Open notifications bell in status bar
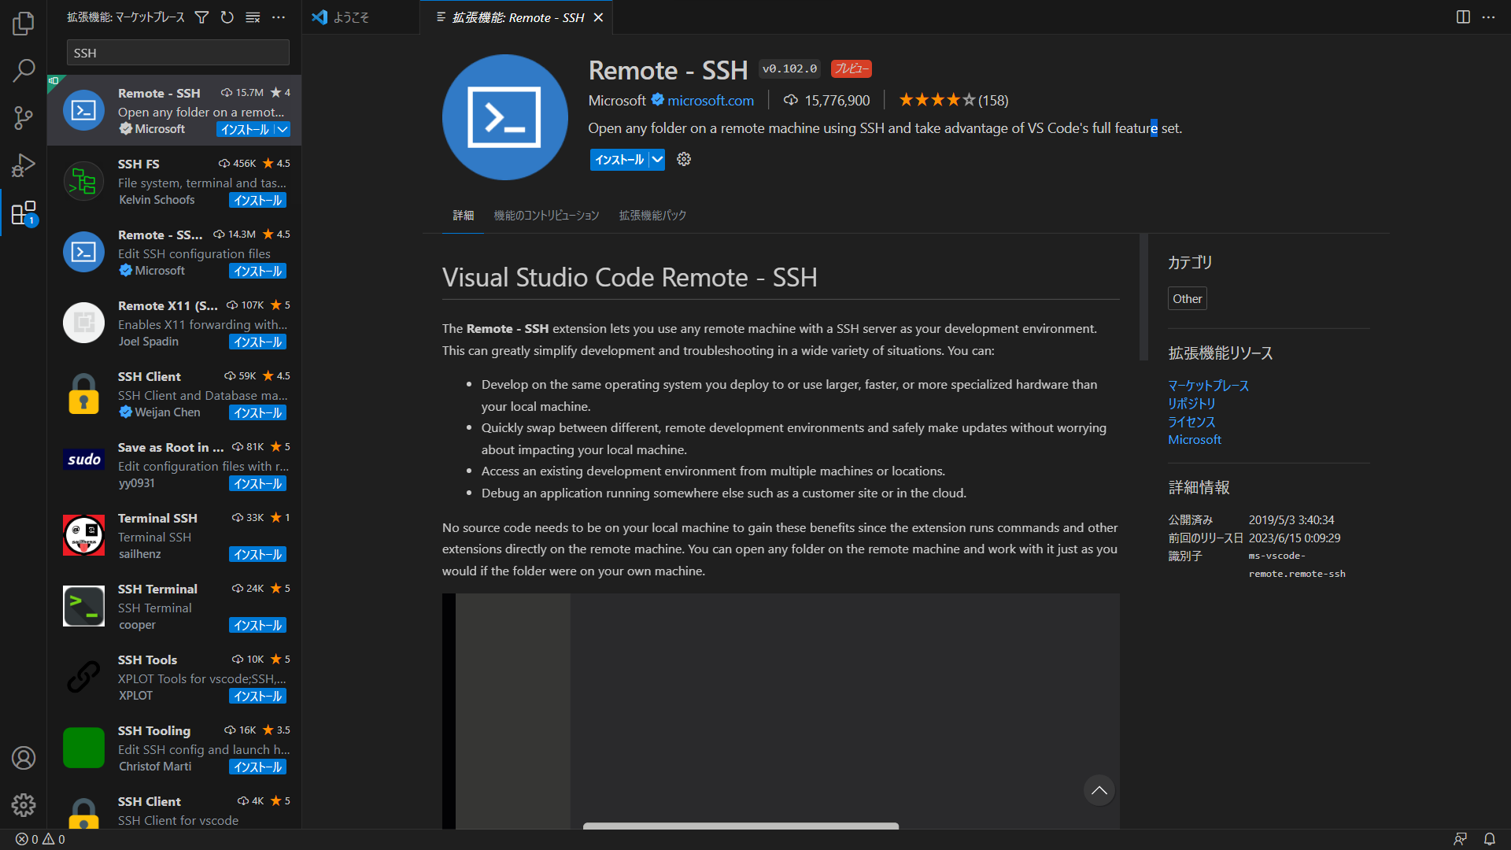Viewport: 1511px width, 850px height. point(1490,839)
